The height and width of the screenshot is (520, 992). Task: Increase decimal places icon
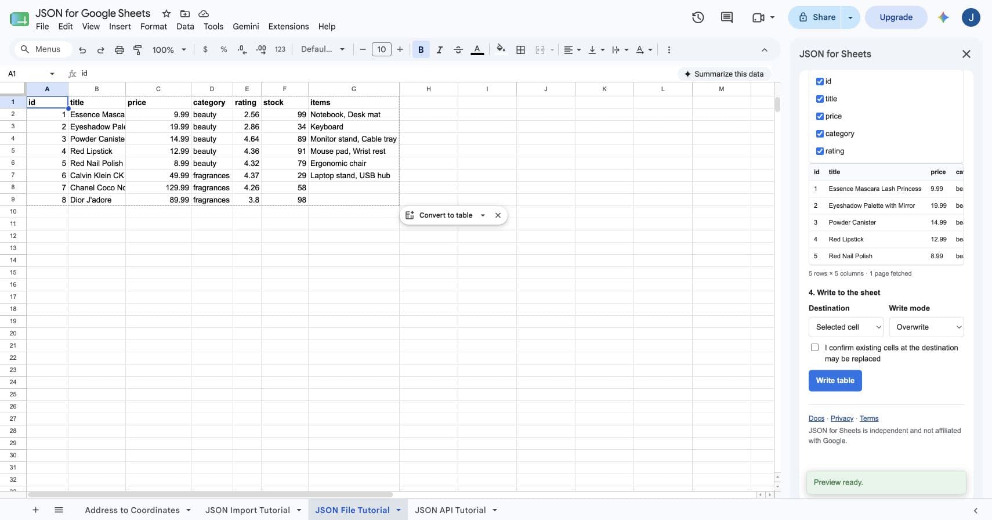(261, 50)
